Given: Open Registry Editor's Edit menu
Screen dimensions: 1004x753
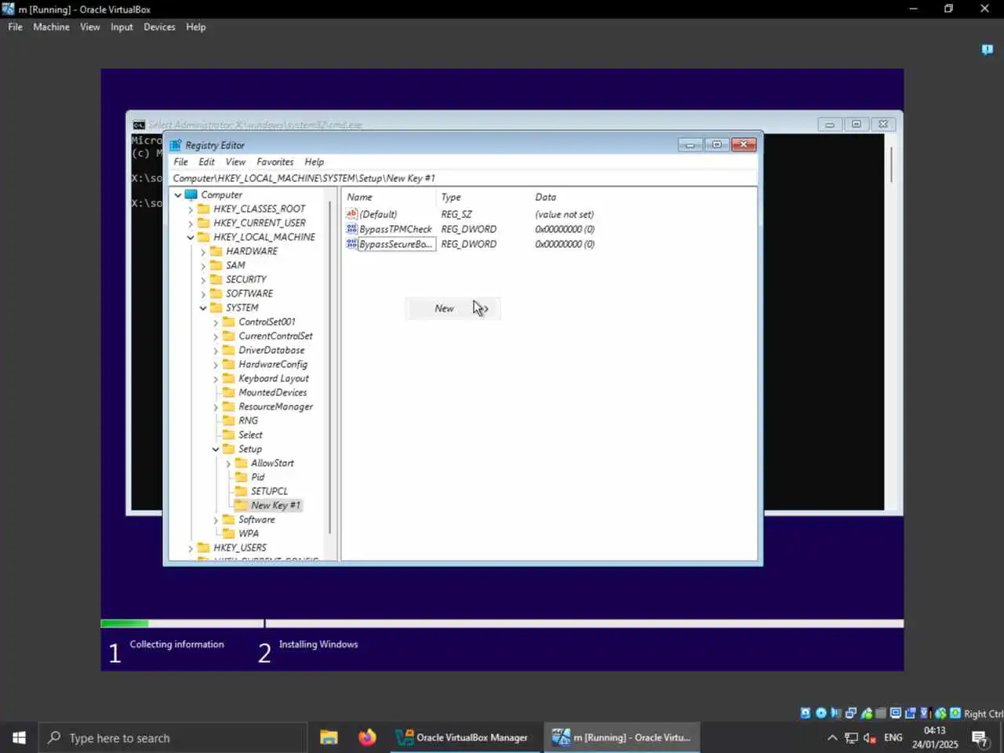Looking at the screenshot, I should click(x=206, y=162).
